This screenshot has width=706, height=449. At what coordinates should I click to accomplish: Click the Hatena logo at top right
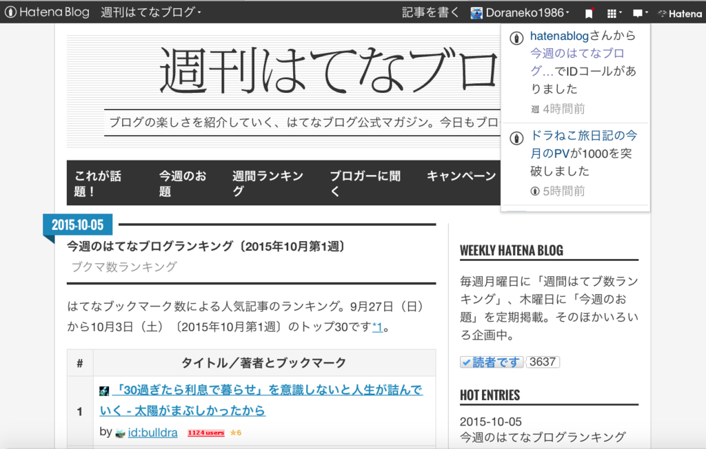(x=680, y=14)
